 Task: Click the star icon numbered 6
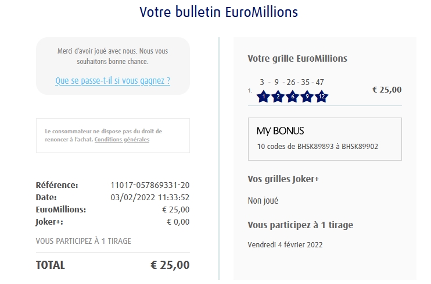click(292, 97)
